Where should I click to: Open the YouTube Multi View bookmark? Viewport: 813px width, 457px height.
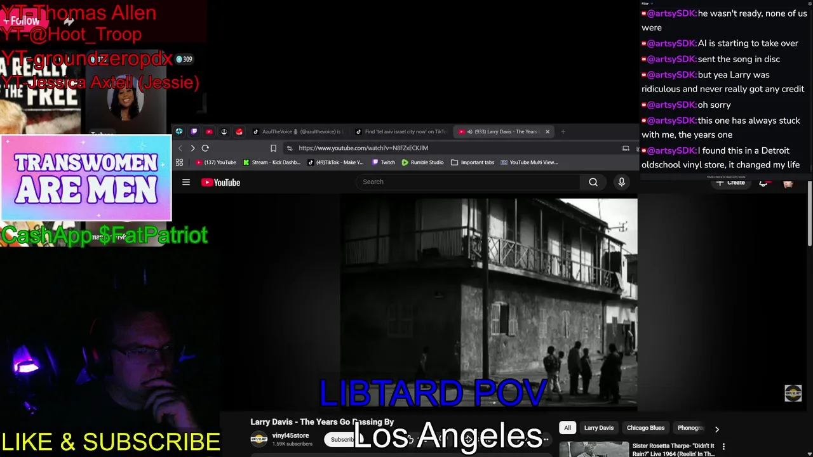[x=529, y=162]
